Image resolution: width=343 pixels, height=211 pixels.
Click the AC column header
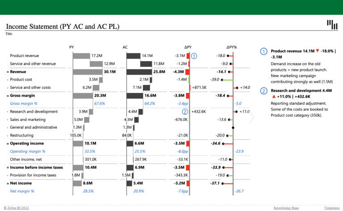(x=125, y=47)
